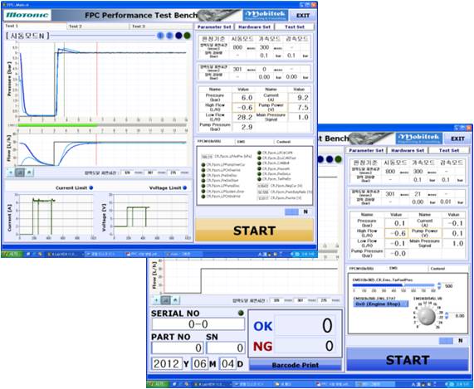Toggle the Voltage Limit indicator

(x=185, y=187)
